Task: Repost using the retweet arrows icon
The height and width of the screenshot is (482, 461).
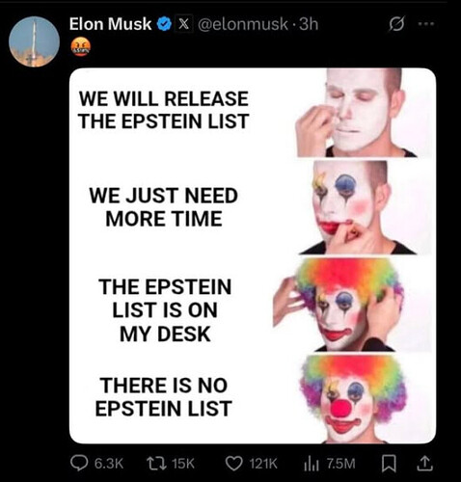Action: (x=156, y=463)
